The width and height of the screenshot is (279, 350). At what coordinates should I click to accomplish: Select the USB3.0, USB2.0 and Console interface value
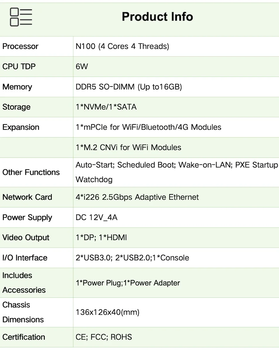(x=132, y=258)
